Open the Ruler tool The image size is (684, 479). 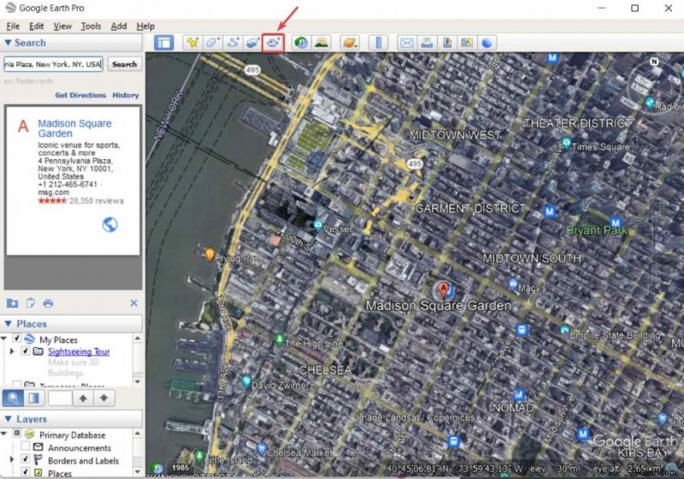[x=378, y=43]
